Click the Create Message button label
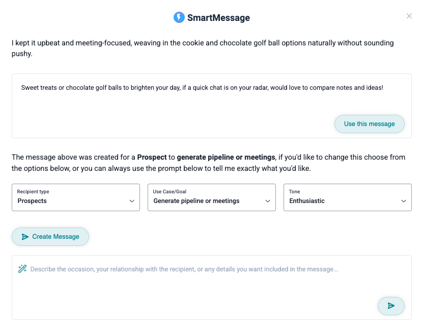422x328 pixels. pyautogui.click(x=55, y=237)
